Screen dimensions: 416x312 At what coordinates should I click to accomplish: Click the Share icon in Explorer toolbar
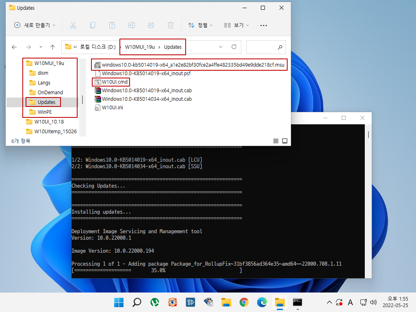pos(151,25)
